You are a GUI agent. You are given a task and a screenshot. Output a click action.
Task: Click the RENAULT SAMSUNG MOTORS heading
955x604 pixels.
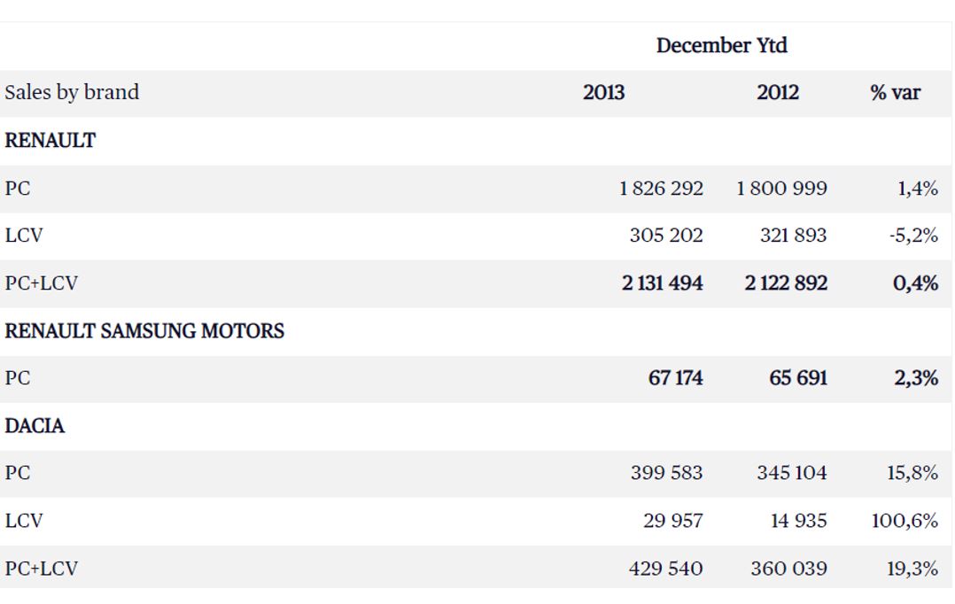pyautogui.click(x=144, y=331)
